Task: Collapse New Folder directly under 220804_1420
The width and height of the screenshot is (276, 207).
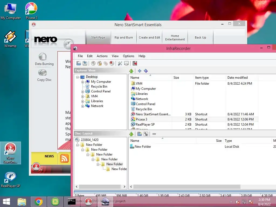Action: (77, 145)
